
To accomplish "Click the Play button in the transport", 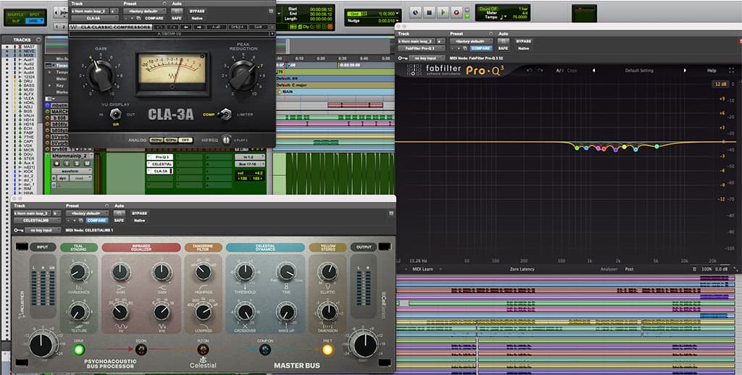I will pyautogui.click(x=443, y=13).
